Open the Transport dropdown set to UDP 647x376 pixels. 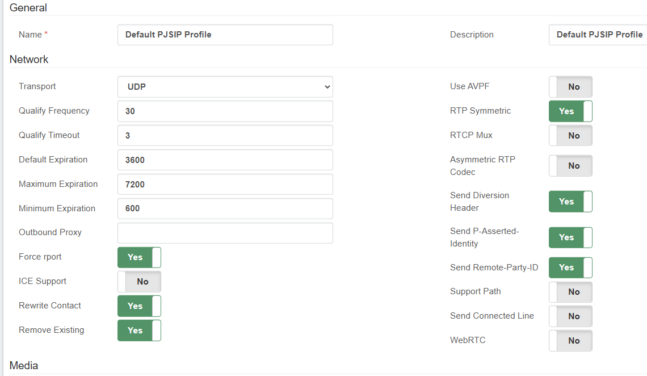(x=225, y=87)
